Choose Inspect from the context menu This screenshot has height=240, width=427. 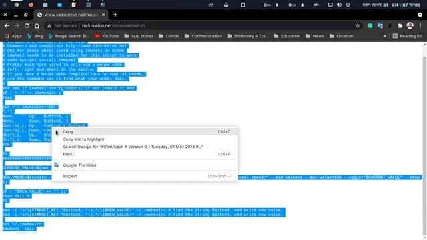pos(145,176)
